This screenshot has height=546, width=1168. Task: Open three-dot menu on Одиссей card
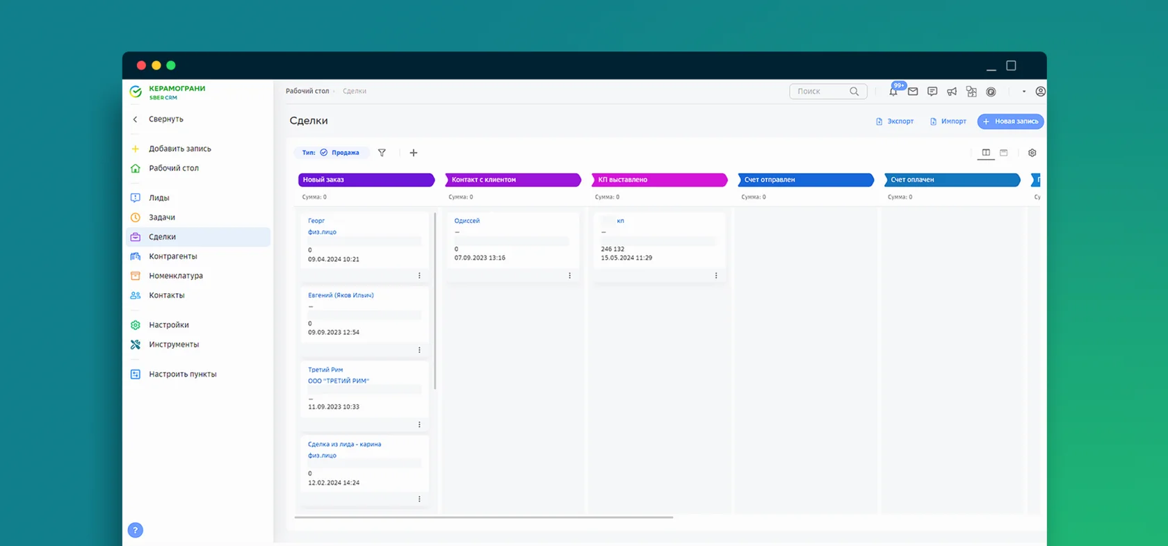(569, 276)
